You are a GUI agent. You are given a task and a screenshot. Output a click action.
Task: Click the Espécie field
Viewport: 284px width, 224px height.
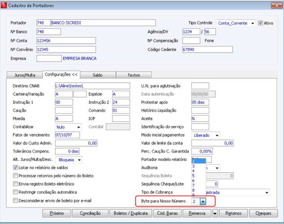(121, 94)
